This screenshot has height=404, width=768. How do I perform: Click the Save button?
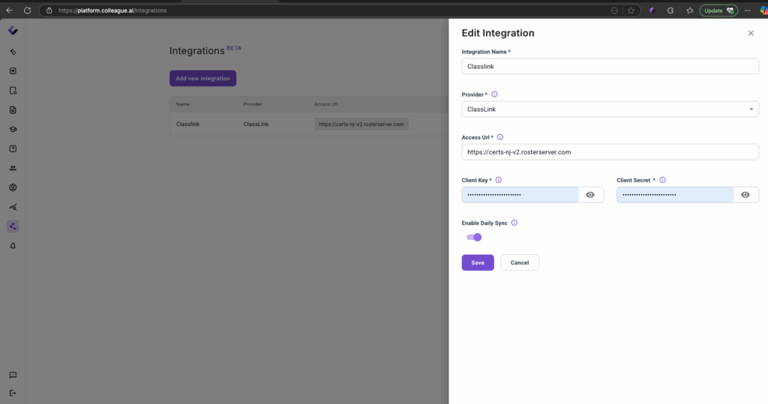[x=478, y=262]
